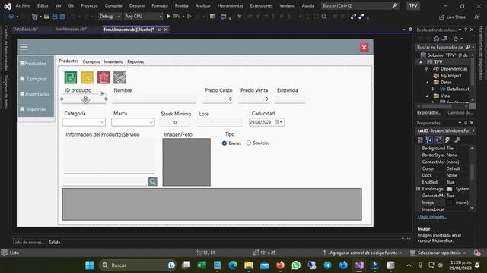Click Start without debugging outline play icon
The image size is (487, 273).
[x=189, y=17]
